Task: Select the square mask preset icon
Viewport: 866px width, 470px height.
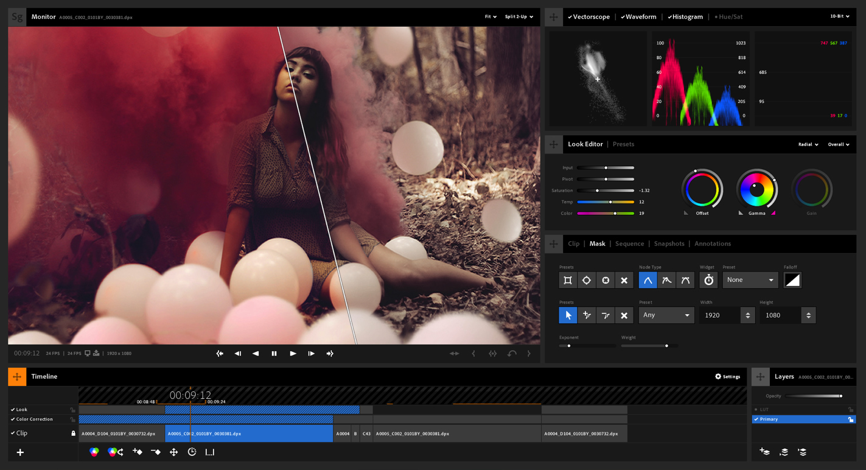Action: [x=568, y=280]
